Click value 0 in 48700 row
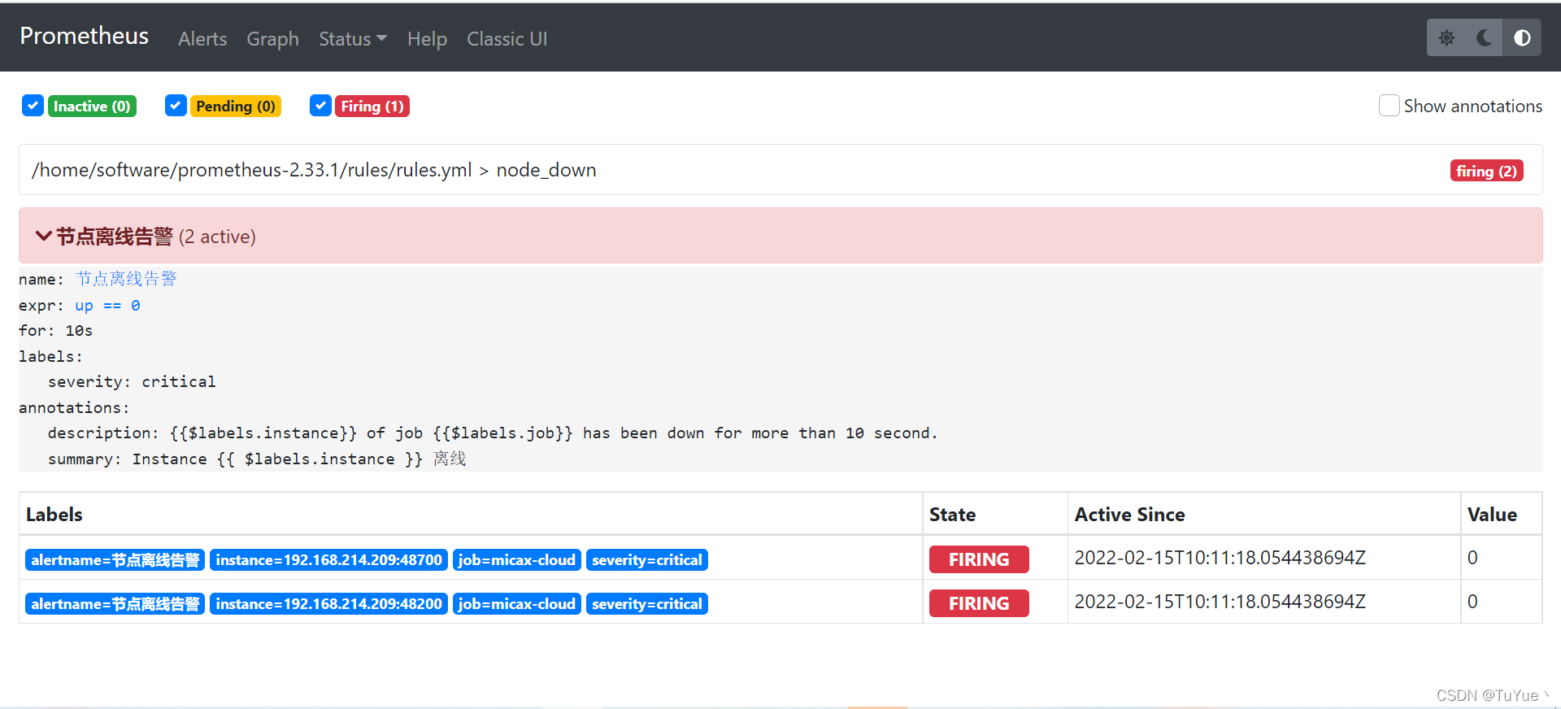This screenshot has width=1561, height=709. pos(1472,558)
